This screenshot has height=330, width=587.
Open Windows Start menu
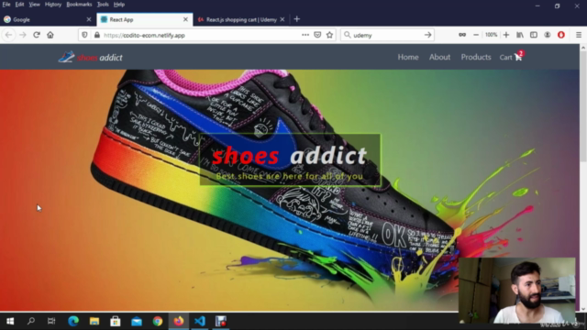10,321
